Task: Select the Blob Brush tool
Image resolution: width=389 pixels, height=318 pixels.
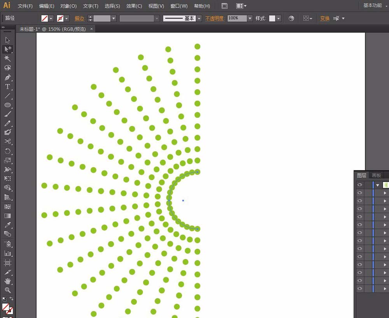Action: (x=7, y=132)
